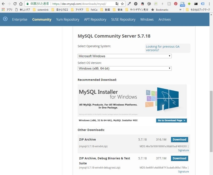This screenshot has height=175, width=213.
Task: Click the black circle extension icon
Action: [x=136, y=4]
